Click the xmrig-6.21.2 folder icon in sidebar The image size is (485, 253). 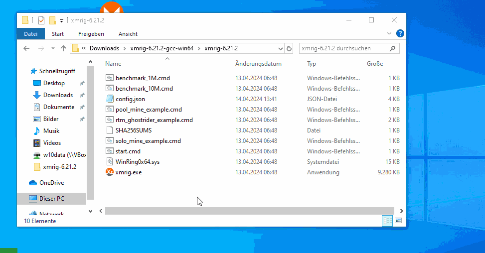tap(37, 167)
